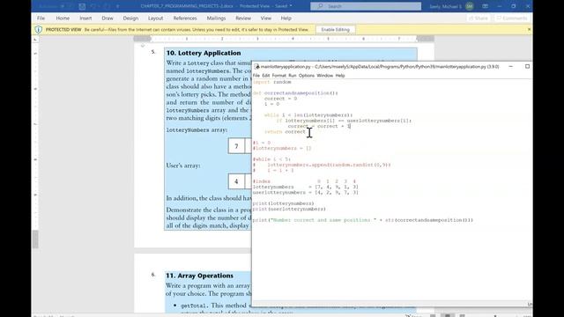Open the Help tab in Word's ribbon
Image resolution: width=564 pixels, height=317 pixels.
click(286, 18)
